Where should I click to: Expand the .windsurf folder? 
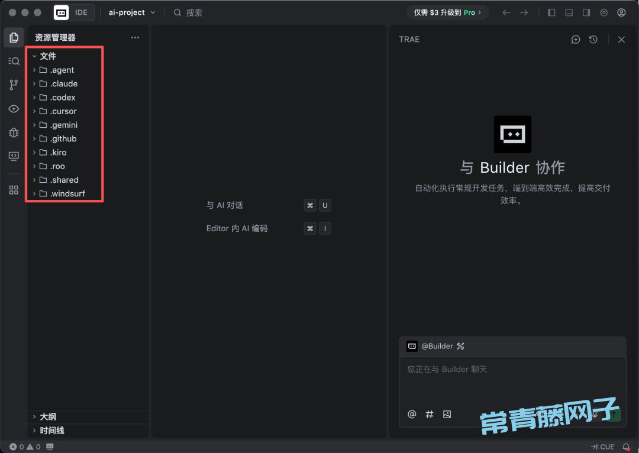coord(67,194)
